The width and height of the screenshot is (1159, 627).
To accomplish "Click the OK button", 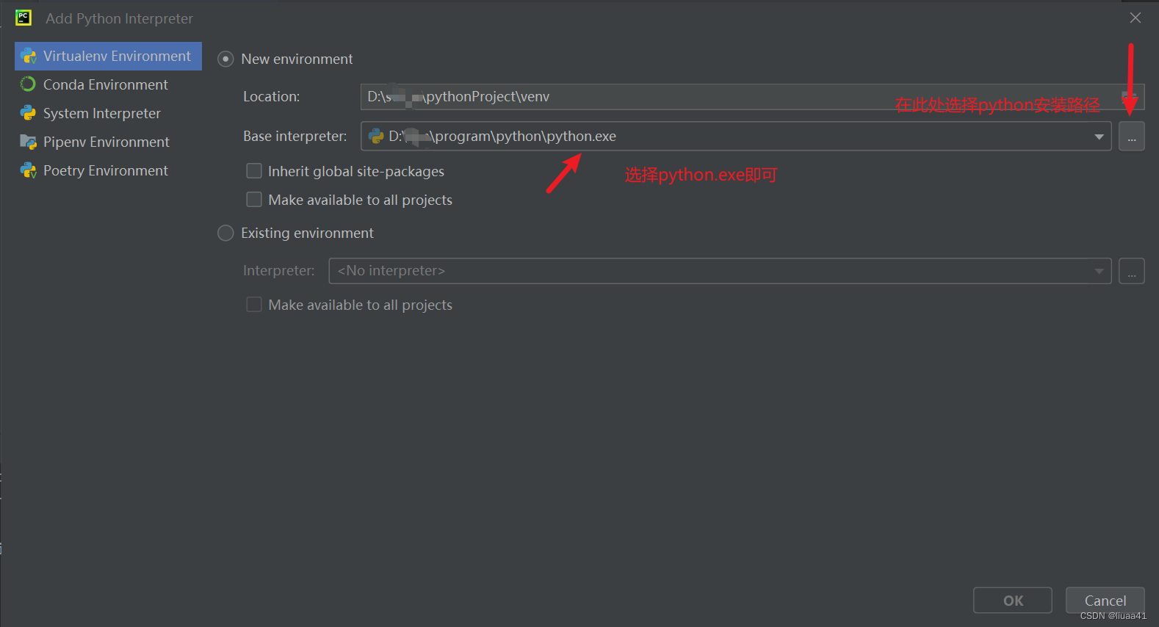I will point(1013,601).
